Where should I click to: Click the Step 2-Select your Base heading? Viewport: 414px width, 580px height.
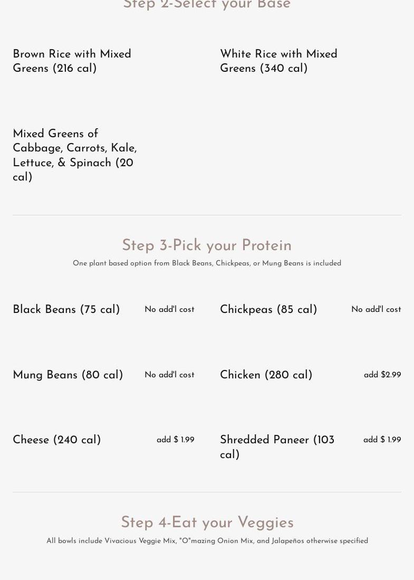[207, 5]
